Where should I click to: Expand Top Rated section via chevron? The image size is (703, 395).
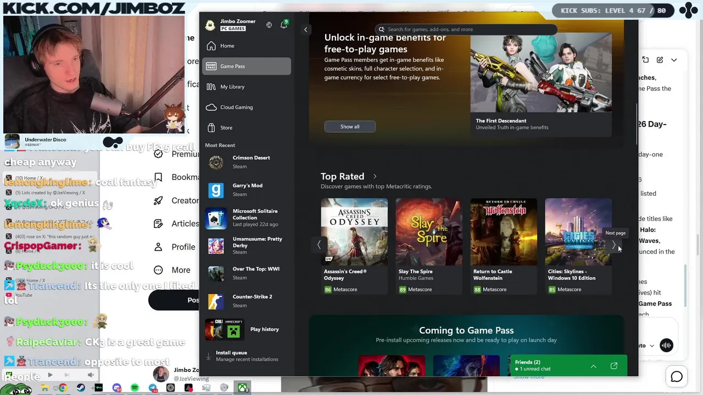click(x=375, y=177)
